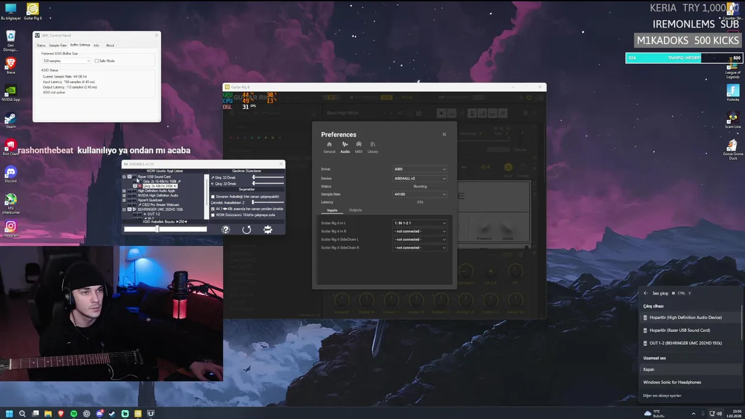Open the Driver dropdown set to ASIO

coord(420,169)
